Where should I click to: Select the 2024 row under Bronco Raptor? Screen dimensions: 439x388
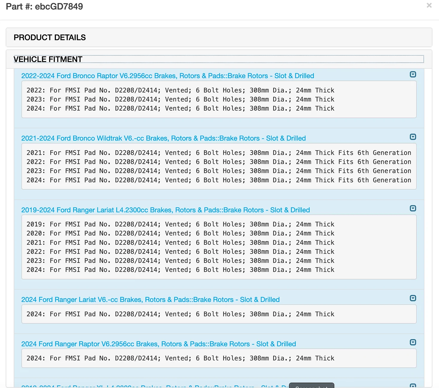point(180,108)
